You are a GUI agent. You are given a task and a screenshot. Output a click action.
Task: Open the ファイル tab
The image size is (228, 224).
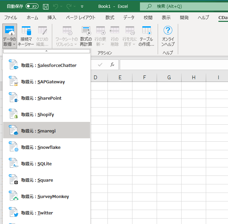[11, 18]
